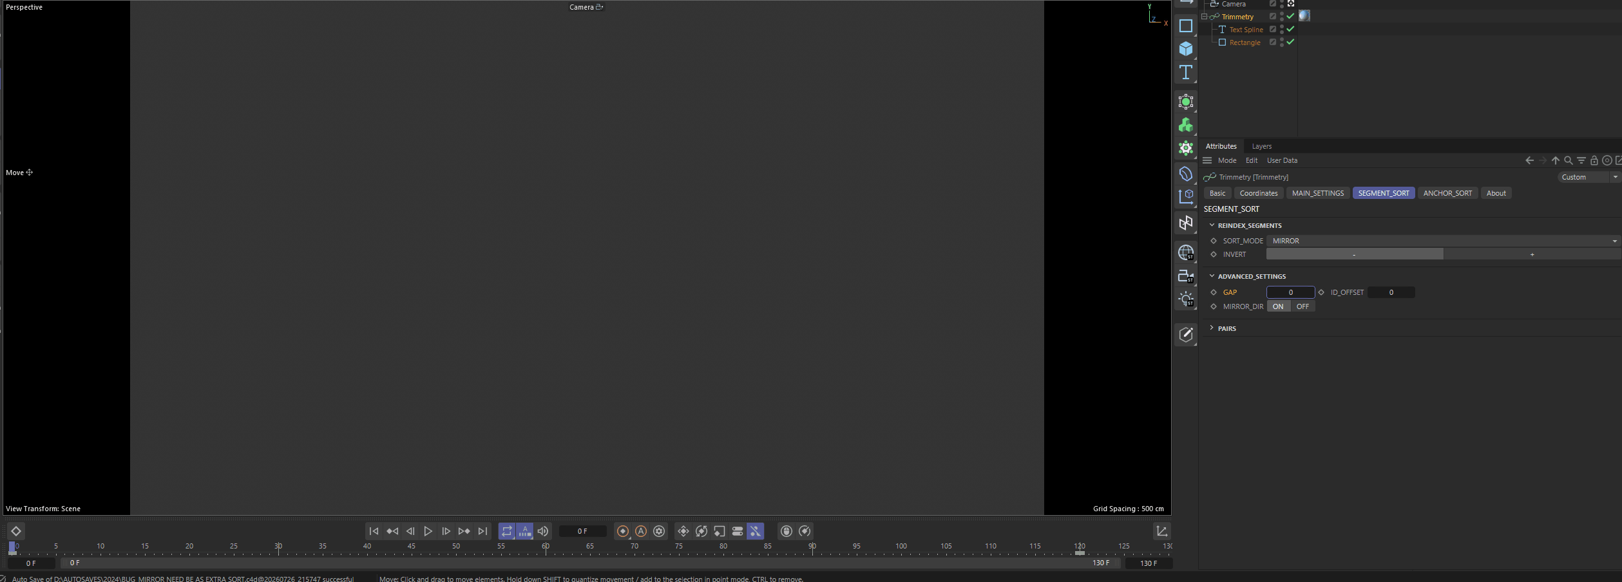
Task: Switch to the ANCHOR_SORT tab
Action: [1447, 193]
